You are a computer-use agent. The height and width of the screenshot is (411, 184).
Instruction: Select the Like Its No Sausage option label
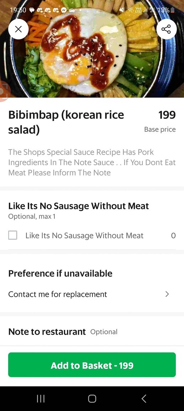click(x=84, y=235)
